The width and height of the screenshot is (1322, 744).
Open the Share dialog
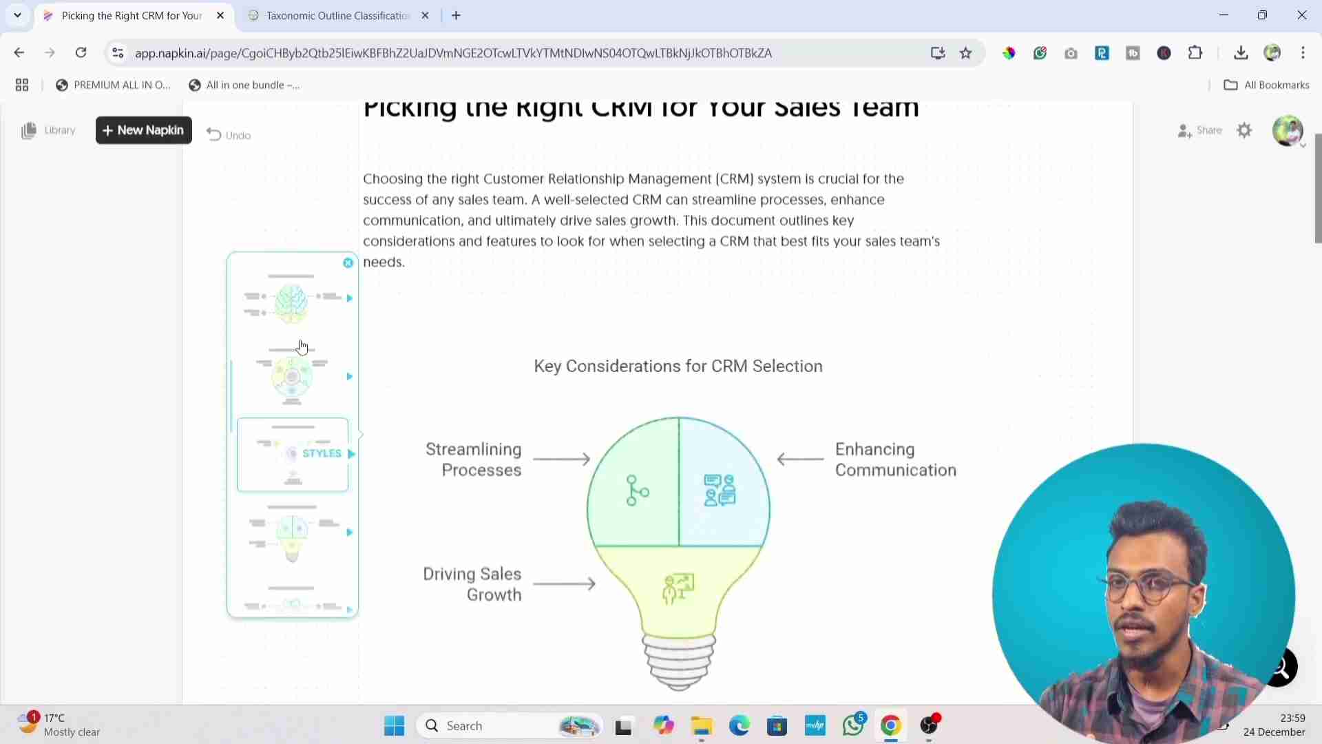[x=1200, y=131]
